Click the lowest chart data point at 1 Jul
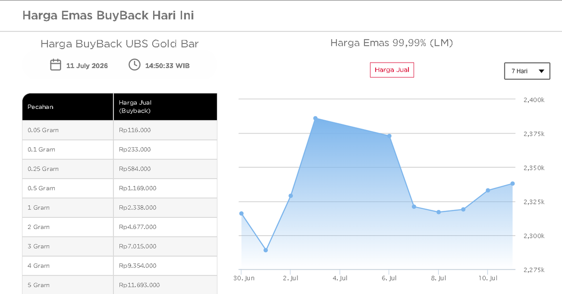 (266, 250)
